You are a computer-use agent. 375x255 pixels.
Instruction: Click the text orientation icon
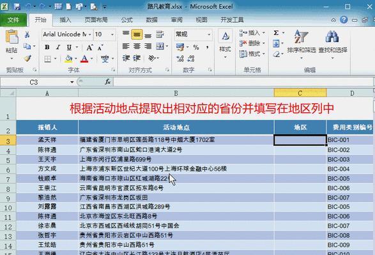(x=152, y=58)
